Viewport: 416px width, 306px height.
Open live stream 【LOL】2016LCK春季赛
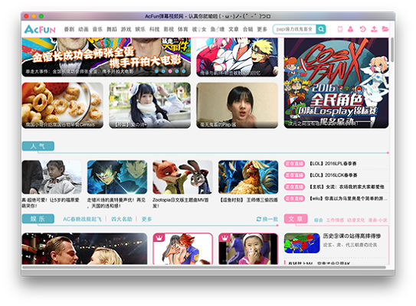click(333, 175)
